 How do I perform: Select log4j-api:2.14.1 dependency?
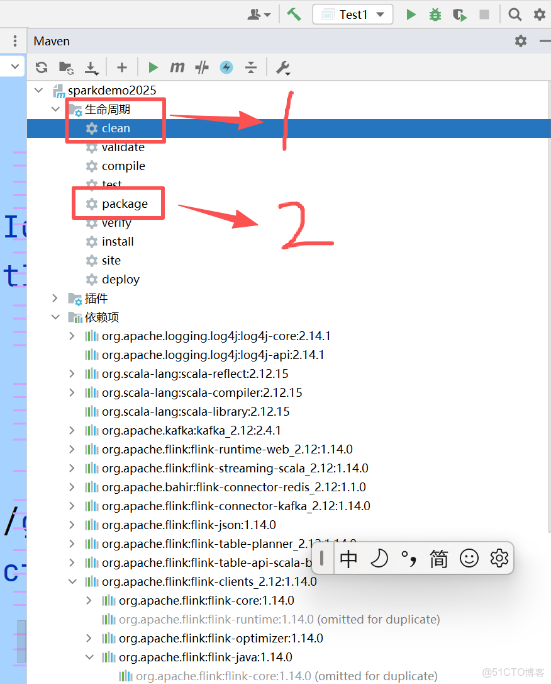tap(213, 355)
